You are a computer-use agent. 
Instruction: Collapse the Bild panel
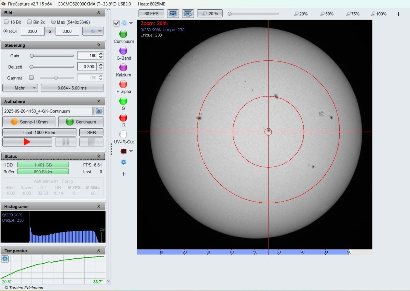pos(99,13)
